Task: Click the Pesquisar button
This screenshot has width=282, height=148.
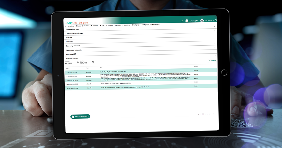Action: [212, 60]
